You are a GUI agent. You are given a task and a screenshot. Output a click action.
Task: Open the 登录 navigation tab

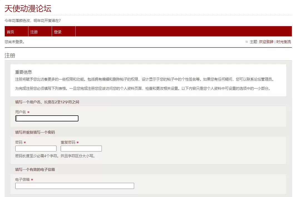click(58, 32)
